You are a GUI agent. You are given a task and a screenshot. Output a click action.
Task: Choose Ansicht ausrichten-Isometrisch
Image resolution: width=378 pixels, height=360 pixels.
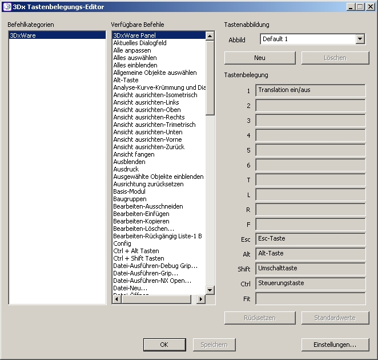(159, 95)
